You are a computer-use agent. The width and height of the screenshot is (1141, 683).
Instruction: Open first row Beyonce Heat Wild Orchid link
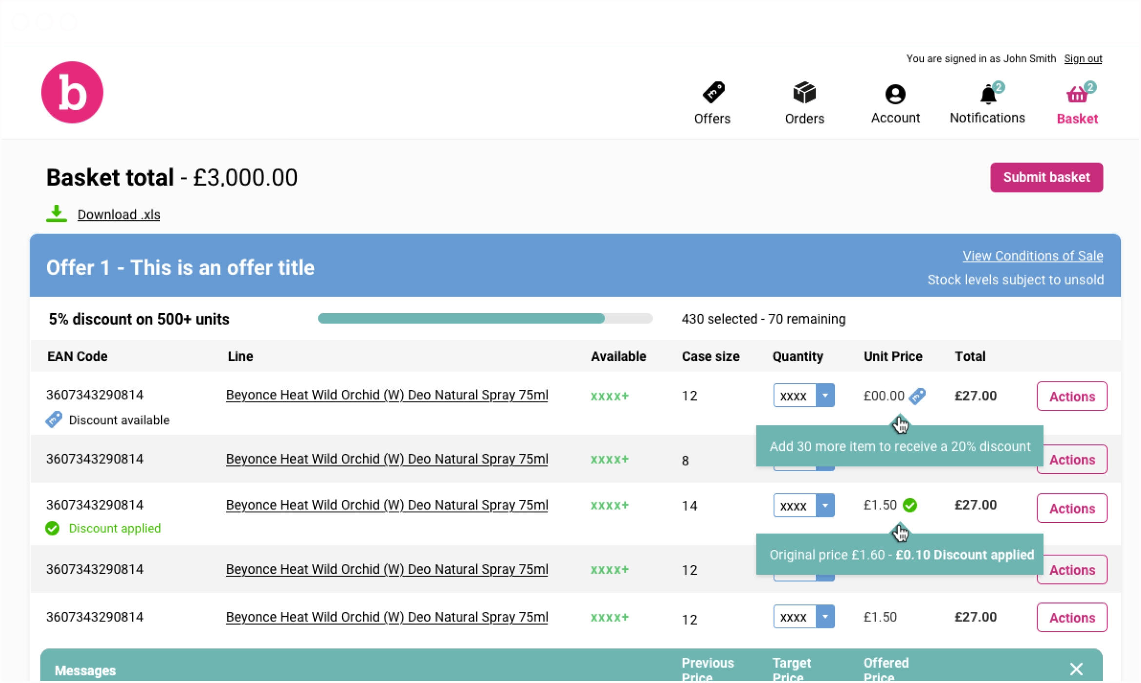[x=387, y=395]
